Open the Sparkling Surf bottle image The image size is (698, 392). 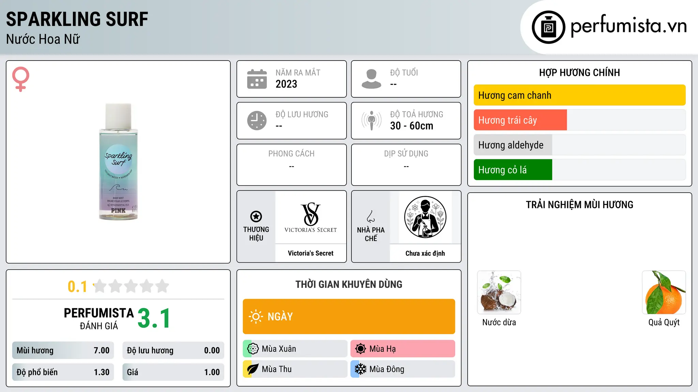click(x=118, y=161)
